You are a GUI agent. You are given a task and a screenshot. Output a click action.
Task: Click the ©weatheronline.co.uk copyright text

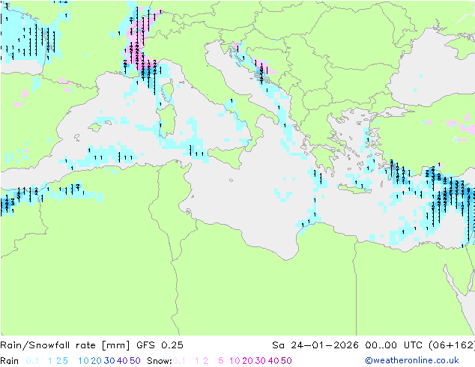coord(412,360)
